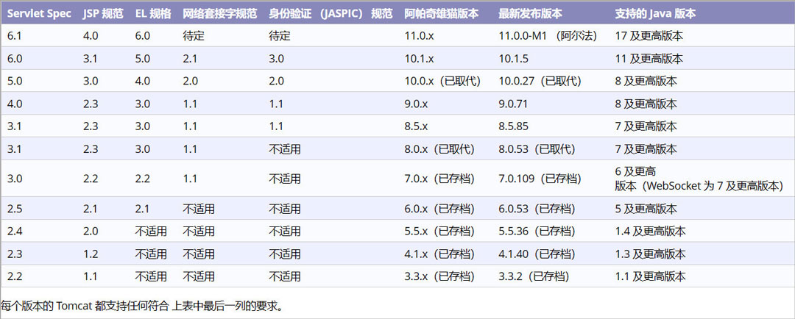Select the "3.3.x (已存档)" version cell

pyautogui.click(x=439, y=276)
